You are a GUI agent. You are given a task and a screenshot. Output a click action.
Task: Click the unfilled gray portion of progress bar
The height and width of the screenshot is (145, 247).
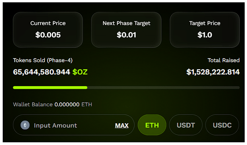tap(164, 88)
